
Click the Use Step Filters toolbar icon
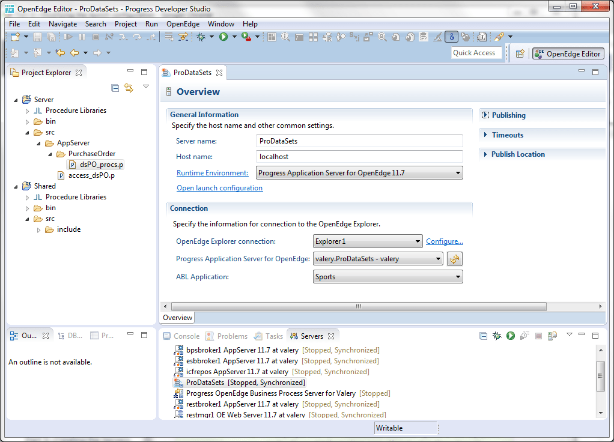coord(183,37)
